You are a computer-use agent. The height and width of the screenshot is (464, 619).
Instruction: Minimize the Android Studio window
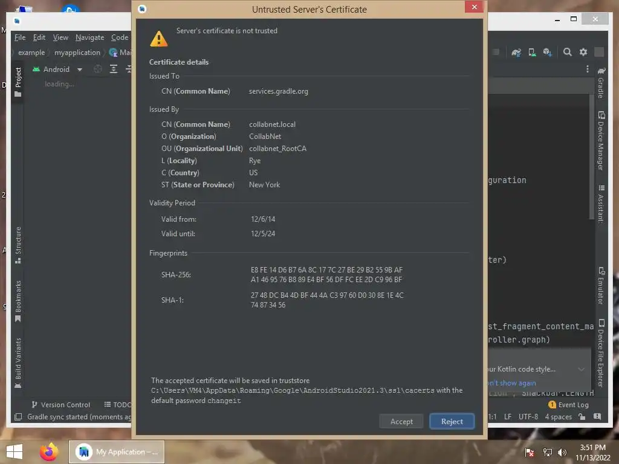point(557,19)
